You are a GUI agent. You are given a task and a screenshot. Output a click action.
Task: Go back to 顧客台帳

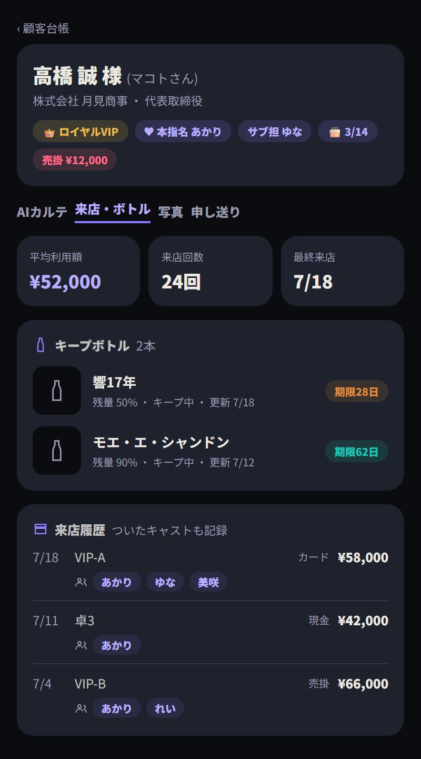[x=43, y=28]
